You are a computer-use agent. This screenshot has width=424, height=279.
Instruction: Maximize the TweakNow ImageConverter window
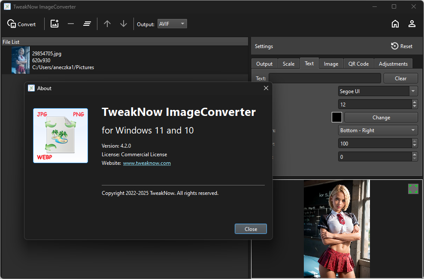coord(394,6)
